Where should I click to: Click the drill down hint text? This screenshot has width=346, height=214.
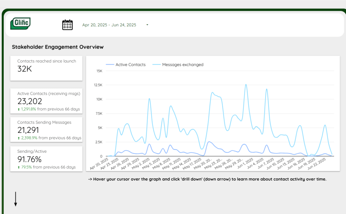point(207,179)
